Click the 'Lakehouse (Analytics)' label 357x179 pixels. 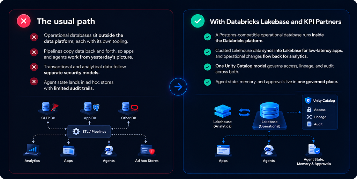pos(222,124)
